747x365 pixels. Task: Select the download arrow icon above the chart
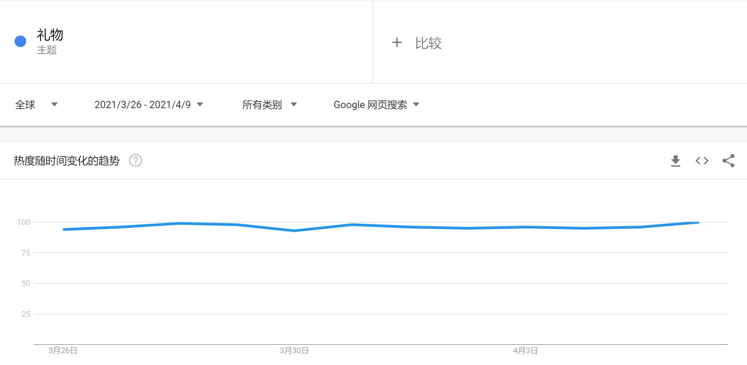[675, 161]
